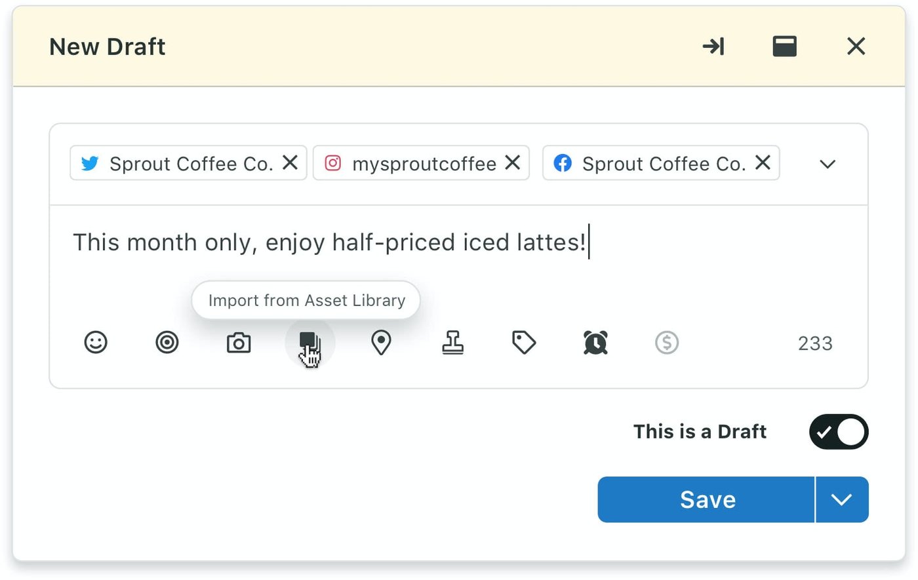Click the Save button
The image size is (918, 580).
[706, 499]
